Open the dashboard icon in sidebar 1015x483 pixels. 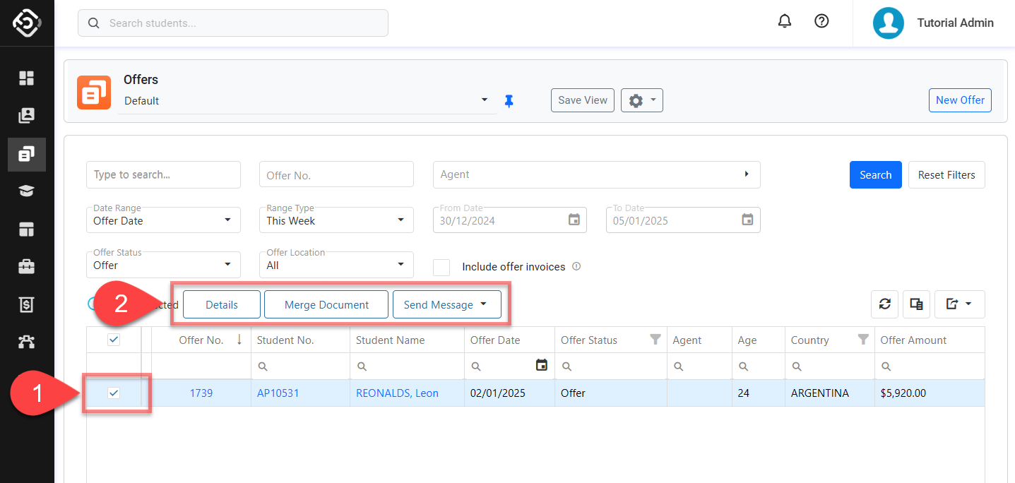tap(27, 78)
